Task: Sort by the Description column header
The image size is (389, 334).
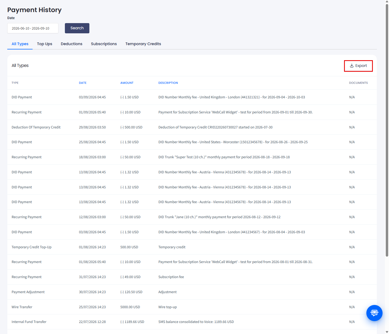Action: pos(168,83)
